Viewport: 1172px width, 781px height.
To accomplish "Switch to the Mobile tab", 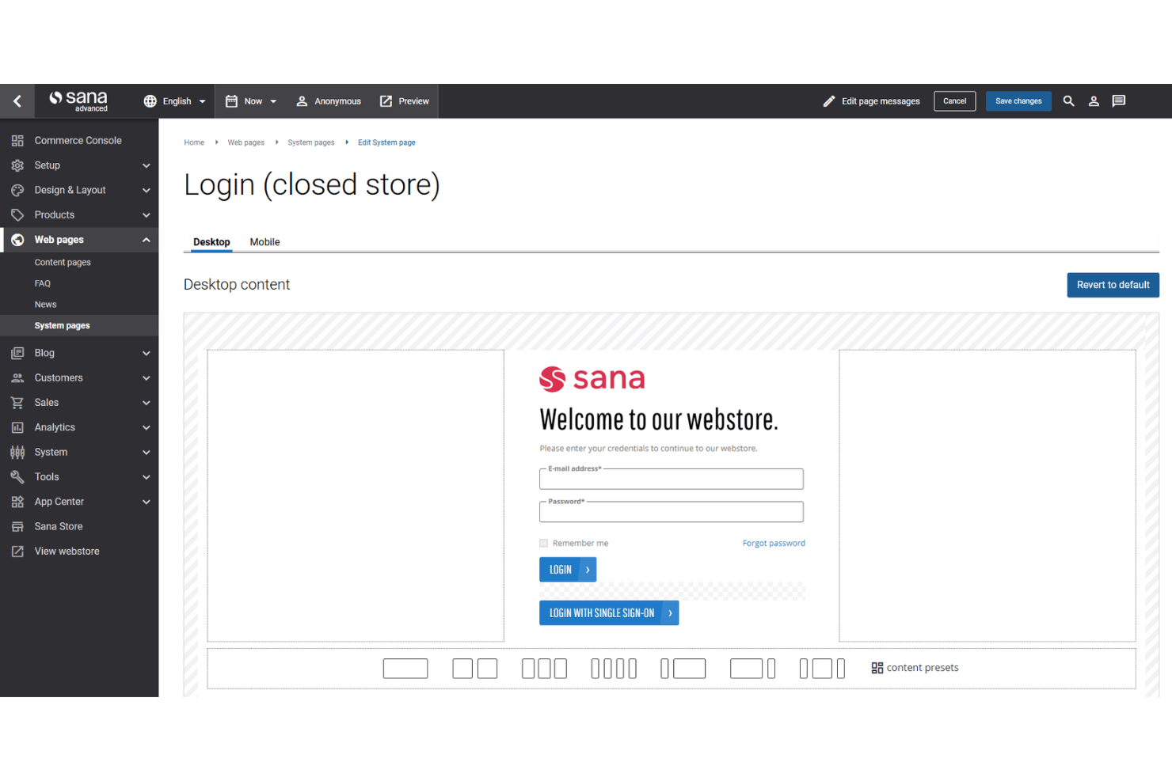I will pyautogui.click(x=264, y=242).
